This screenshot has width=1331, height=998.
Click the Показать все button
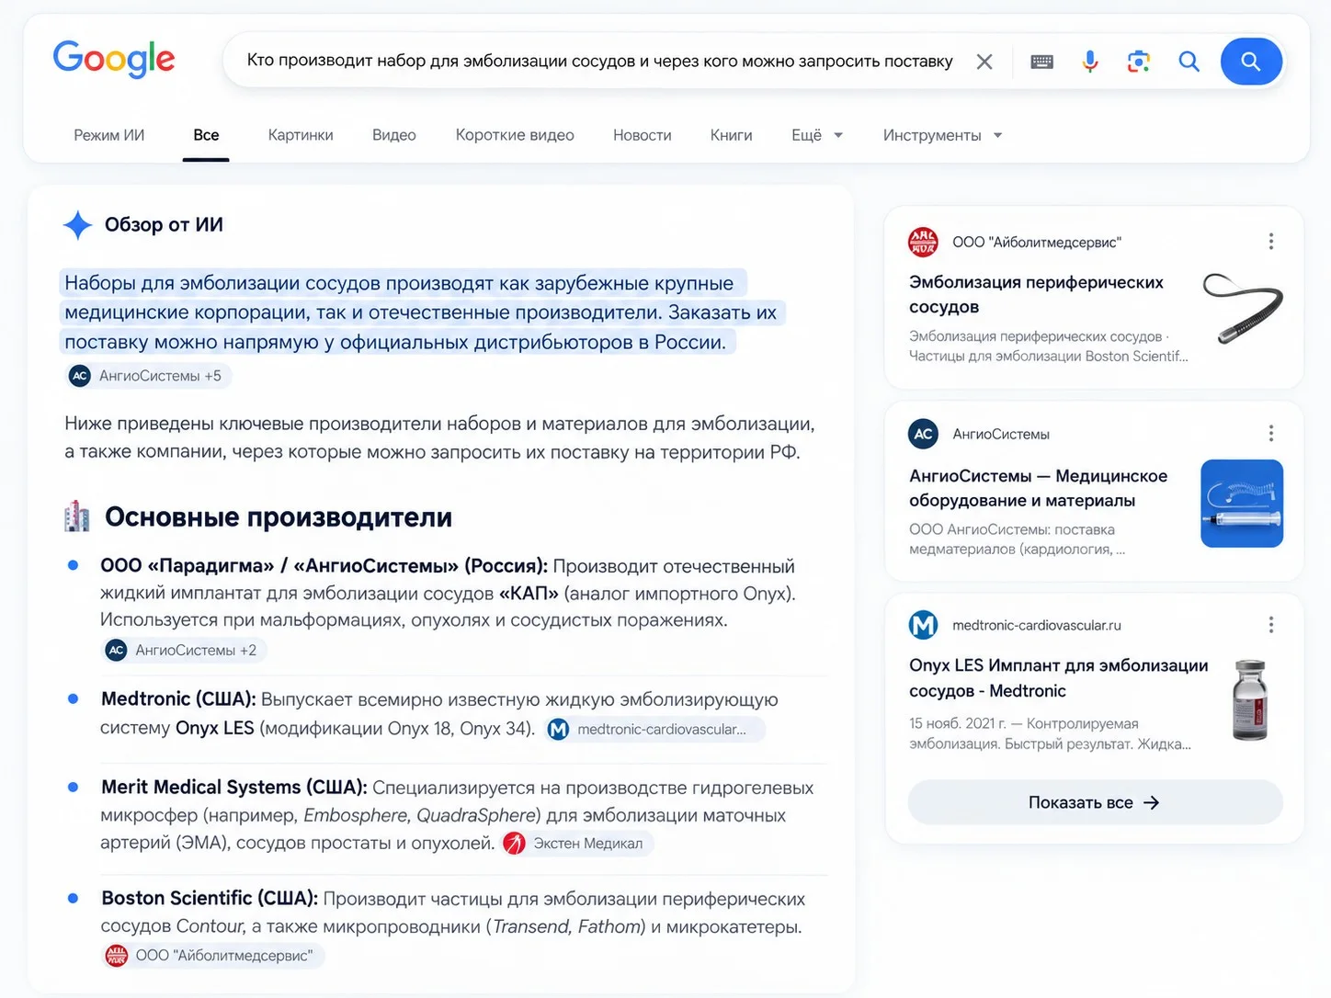1095,802
